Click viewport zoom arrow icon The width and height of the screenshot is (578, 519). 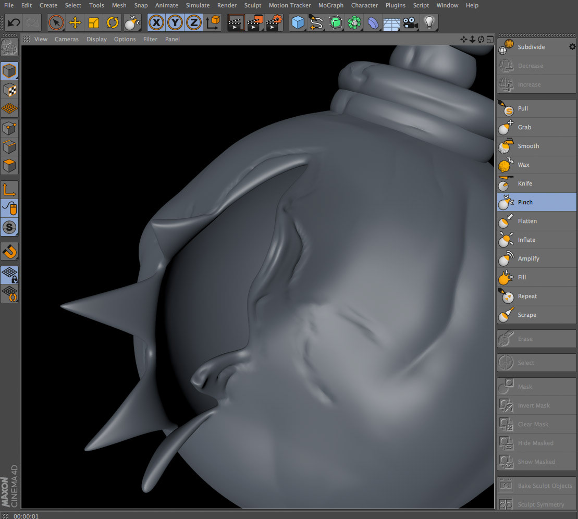point(472,39)
